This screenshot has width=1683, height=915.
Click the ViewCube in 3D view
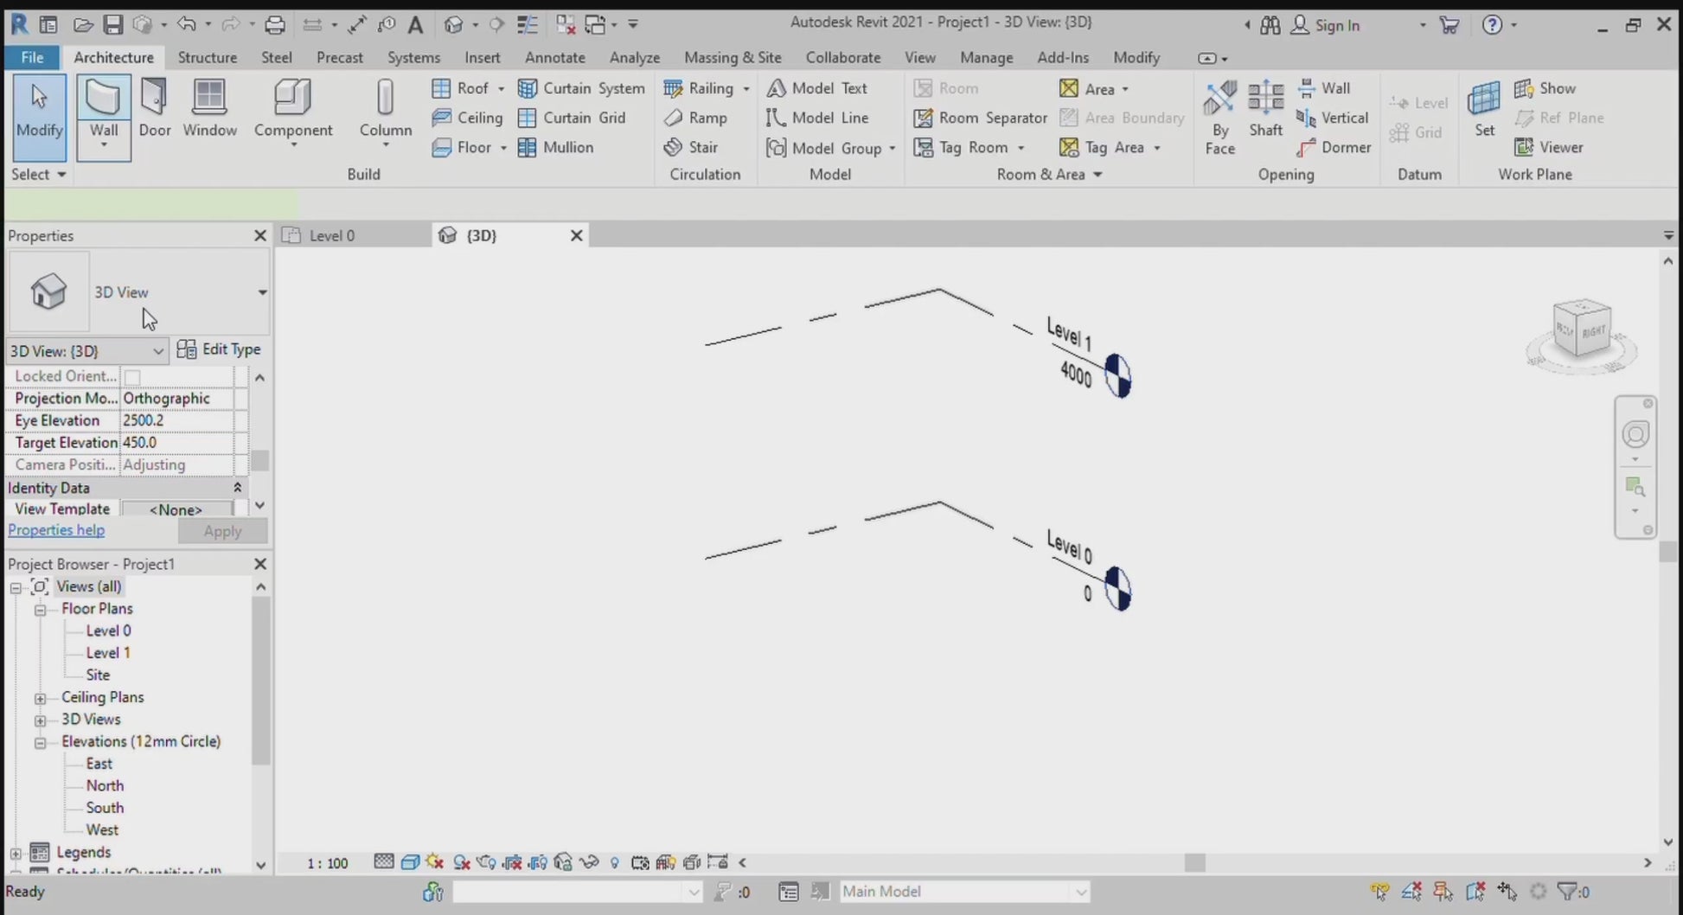(x=1582, y=330)
